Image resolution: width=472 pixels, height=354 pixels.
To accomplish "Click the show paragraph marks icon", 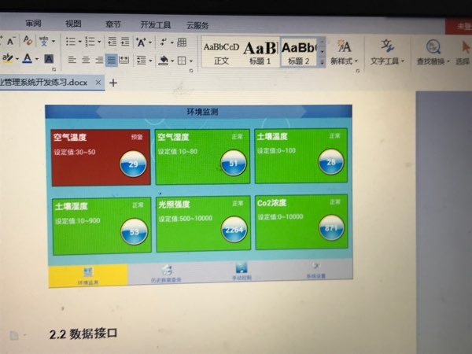I will pyautogui.click(x=164, y=42).
